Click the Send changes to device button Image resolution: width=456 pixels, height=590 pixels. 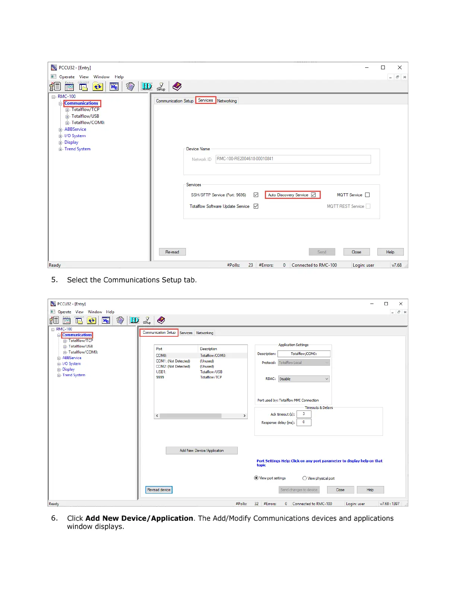[x=299, y=490]
